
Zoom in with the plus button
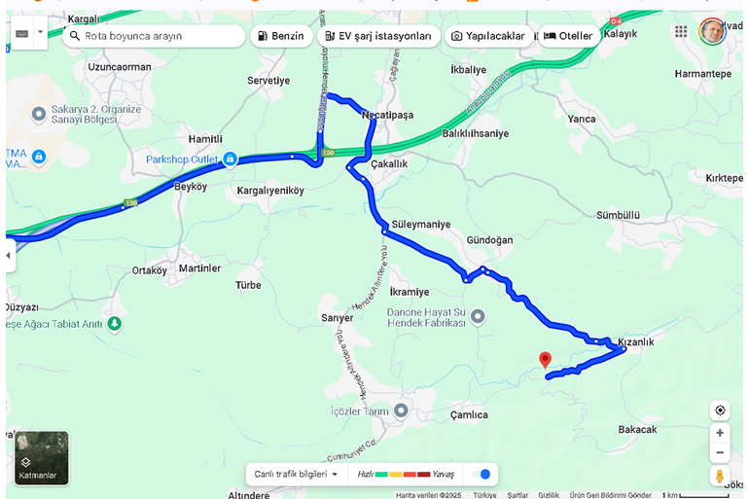[x=720, y=433]
